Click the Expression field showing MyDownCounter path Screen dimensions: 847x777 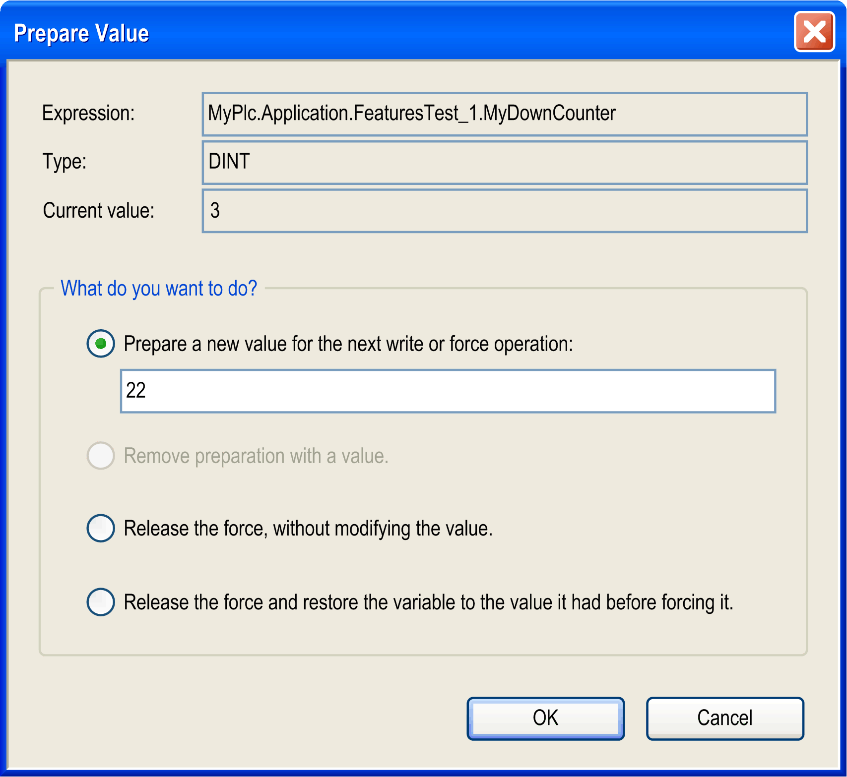pos(504,114)
